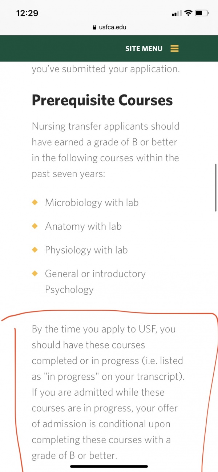218x472 pixels.
Task: Open the hamburger menu icon
Action: tap(174, 49)
